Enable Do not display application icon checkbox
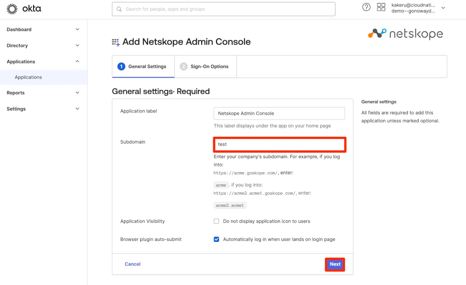466x285 pixels. [x=216, y=221]
